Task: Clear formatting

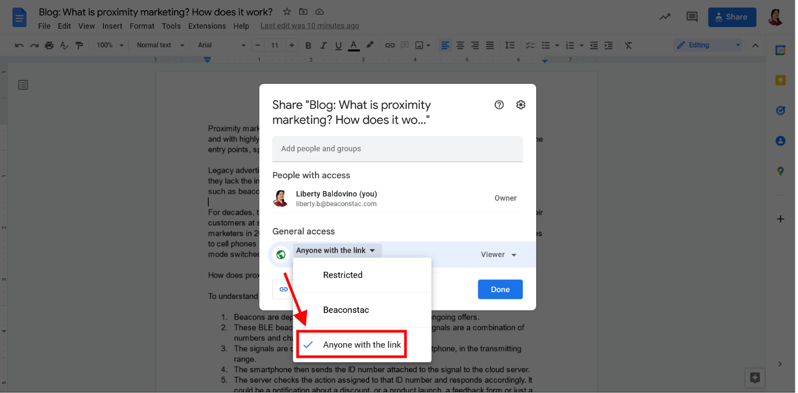Action: coord(628,45)
